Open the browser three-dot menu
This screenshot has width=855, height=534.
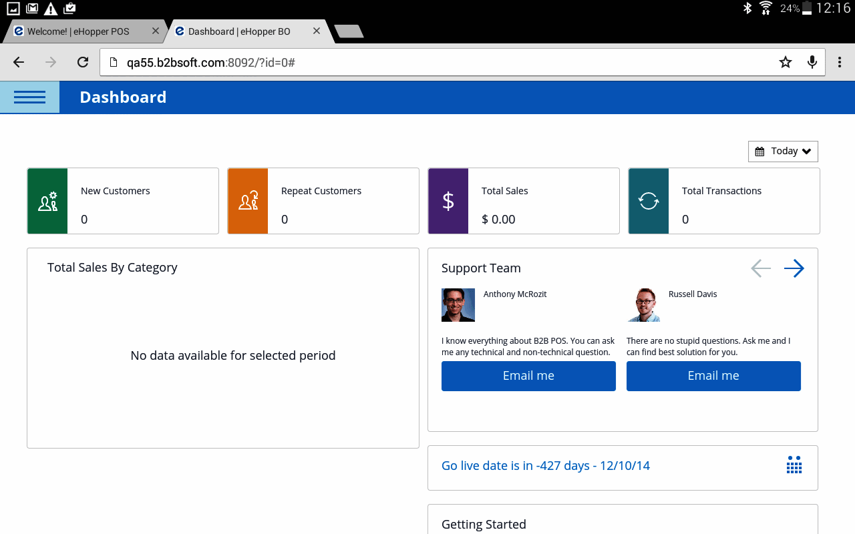(840, 62)
